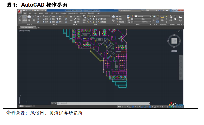
Task: Open the Autodesk 360 ribbon tab
Action: coord(73,13)
